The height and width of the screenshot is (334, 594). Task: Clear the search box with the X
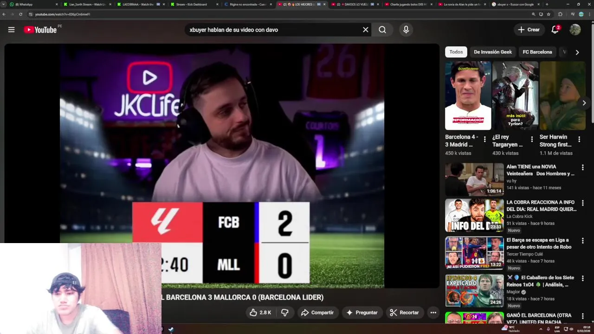point(366,30)
